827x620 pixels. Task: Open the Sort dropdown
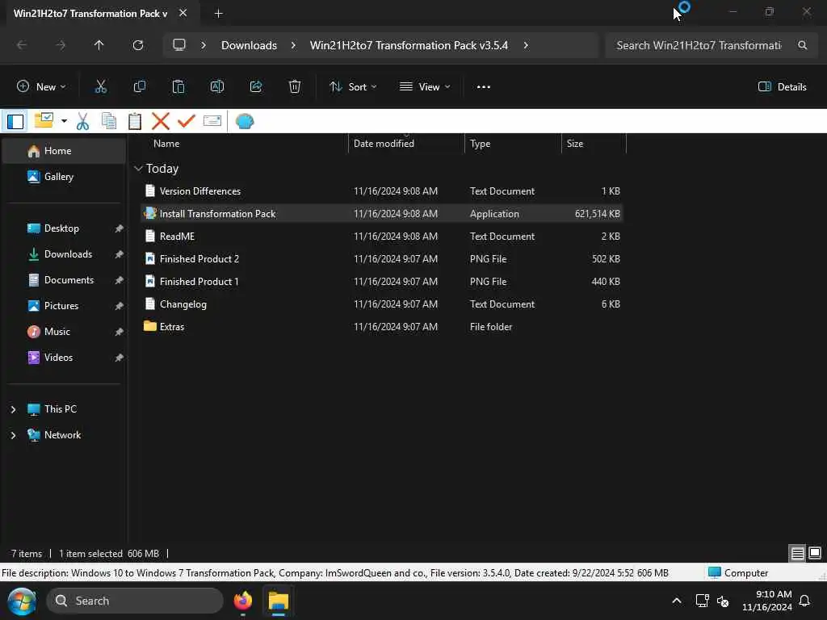point(353,87)
